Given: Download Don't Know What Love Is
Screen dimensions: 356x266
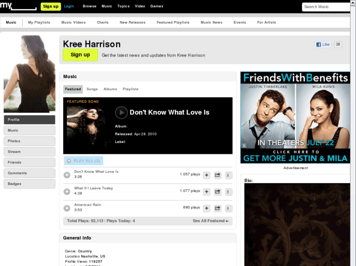Looking at the screenshot, I should point(228,175).
